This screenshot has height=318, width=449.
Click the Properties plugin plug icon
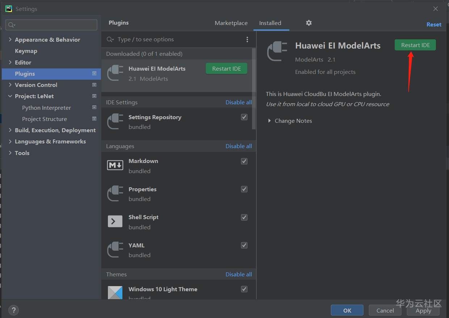115,193
